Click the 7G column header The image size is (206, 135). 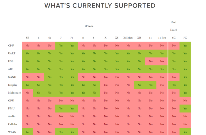(185, 38)
